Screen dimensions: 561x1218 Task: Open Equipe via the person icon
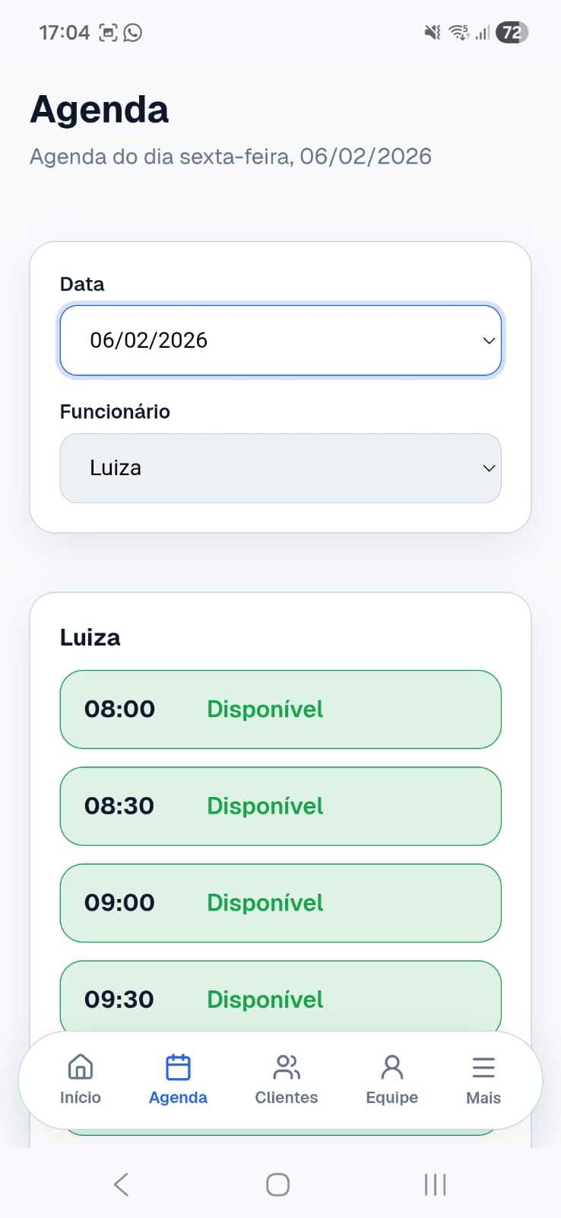(391, 1067)
